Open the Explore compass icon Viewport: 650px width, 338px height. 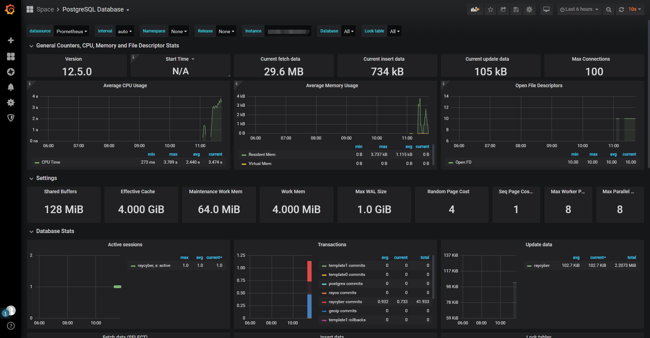pyautogui.click(x=11, y=72)
